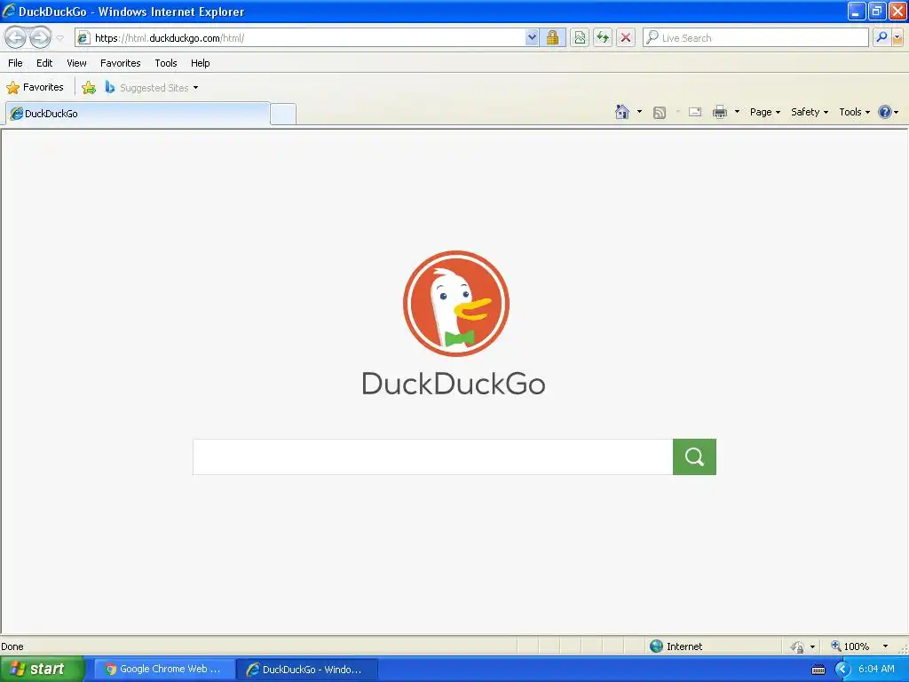Screen dimensions: 909x682
Task: Click the security lock icon
Action: coord(552,38)
